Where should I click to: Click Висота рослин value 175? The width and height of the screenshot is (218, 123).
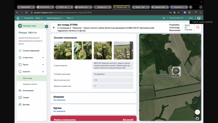tap(113, 80)
